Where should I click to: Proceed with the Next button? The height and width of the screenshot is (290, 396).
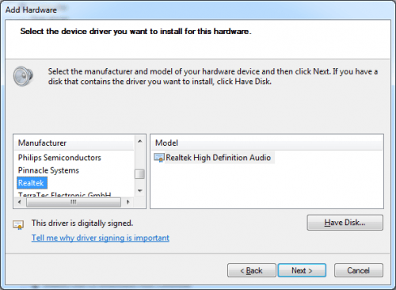pos(302,270)
